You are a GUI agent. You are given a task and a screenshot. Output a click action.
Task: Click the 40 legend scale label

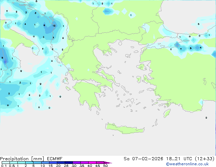click(90, 166)
